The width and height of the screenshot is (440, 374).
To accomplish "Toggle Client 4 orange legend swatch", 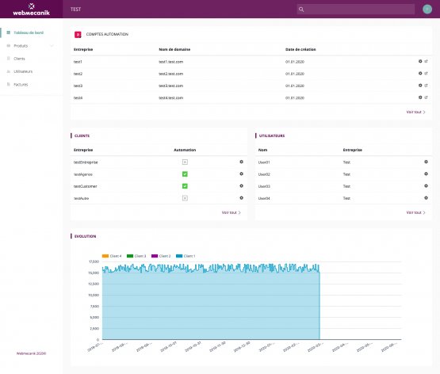I will coord(105,256).
